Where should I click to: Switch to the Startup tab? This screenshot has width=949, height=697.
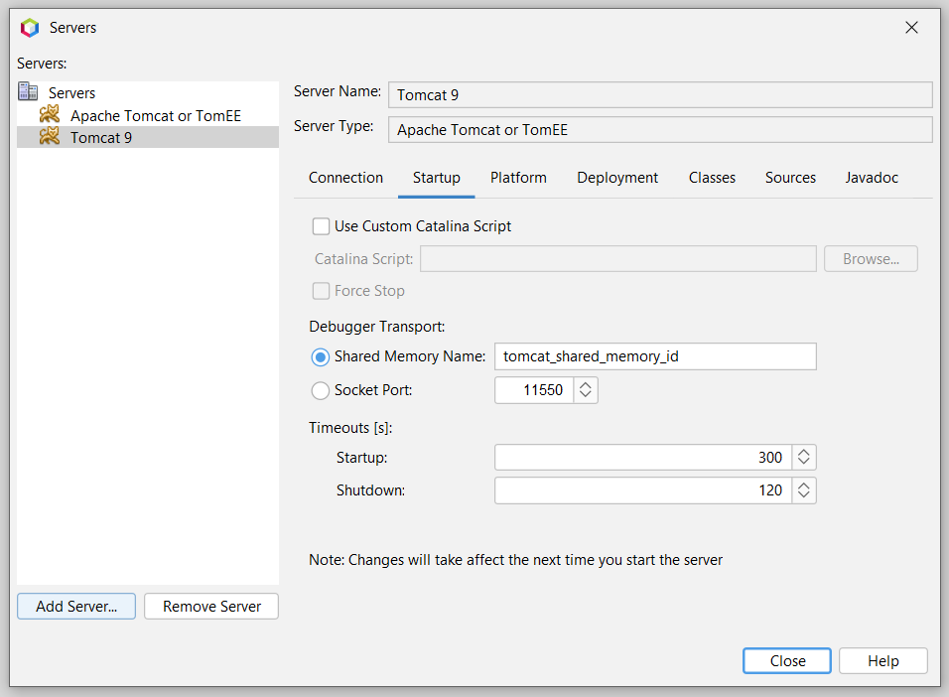tap(437, 178)
